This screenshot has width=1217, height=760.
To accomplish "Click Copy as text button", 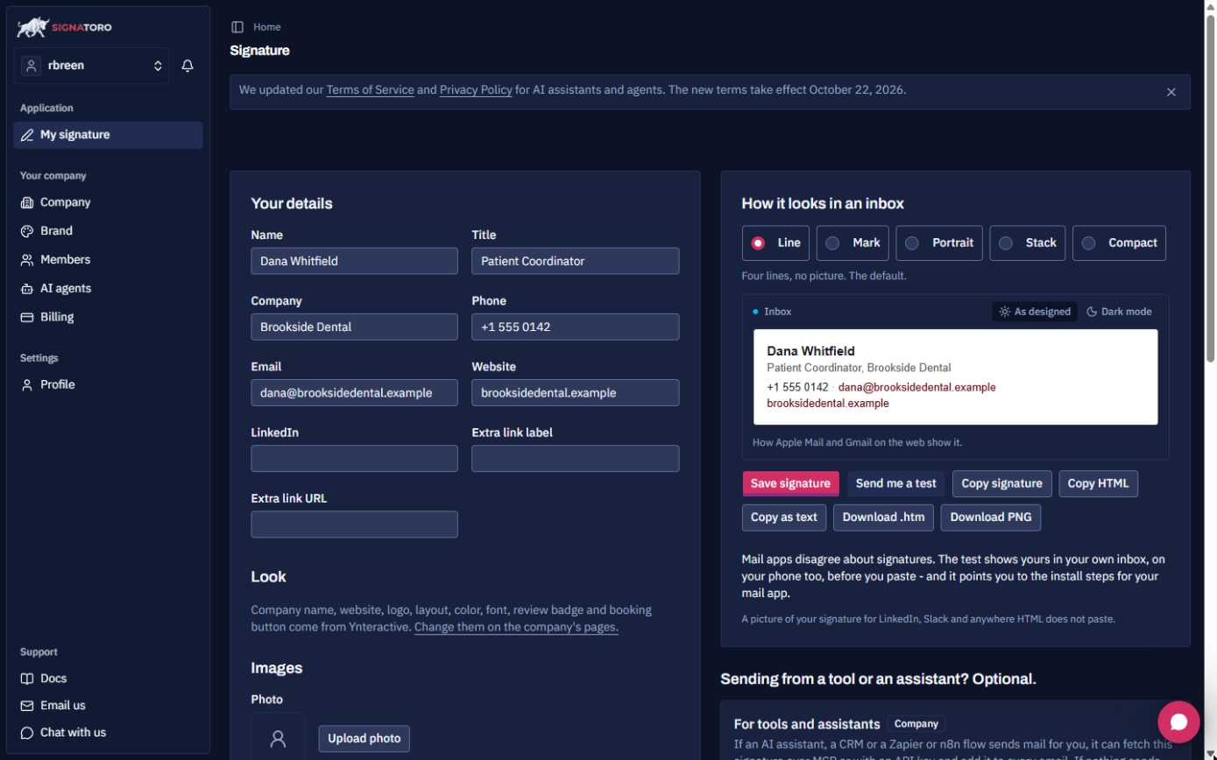I will (784, 517).
